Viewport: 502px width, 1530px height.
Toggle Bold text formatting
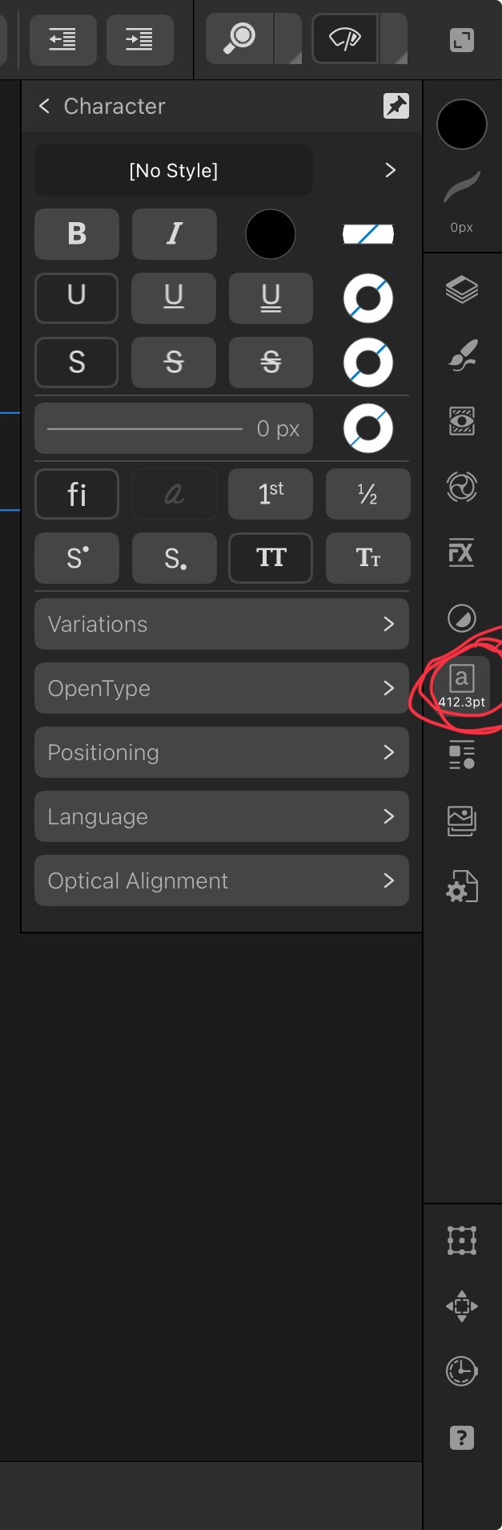[x=77, y=234]
